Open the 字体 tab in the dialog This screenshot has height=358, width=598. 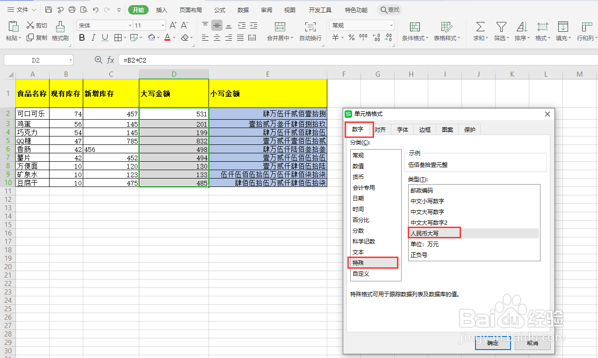pyautogui.click(x=403, y=129)
